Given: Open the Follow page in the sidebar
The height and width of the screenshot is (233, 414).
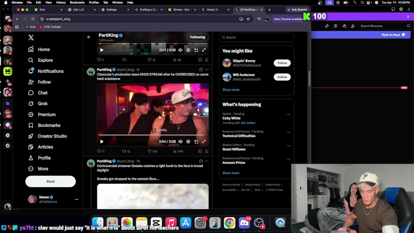Looking at the screenshot, I should [39, 82].
